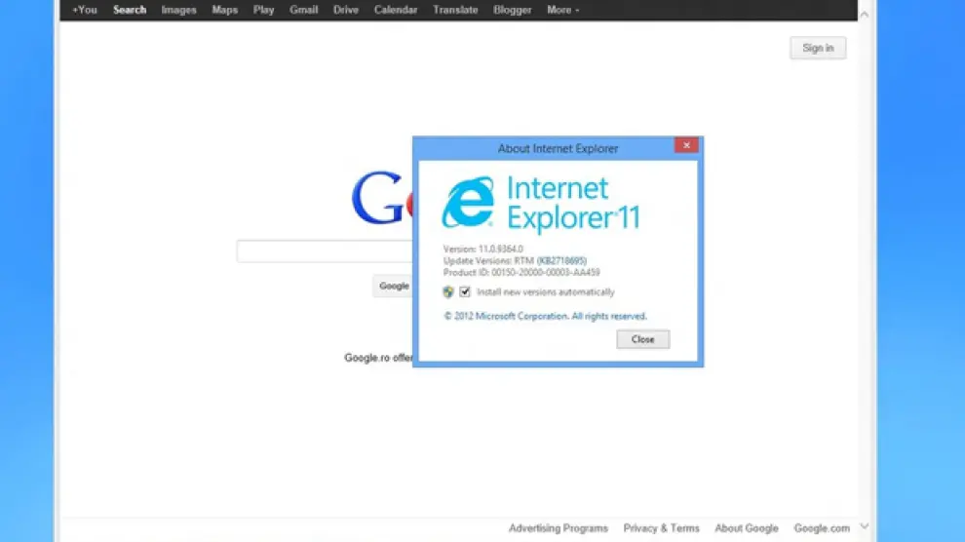Open Images in the Google top bar
This screenshot has height=542, width=965.
tap(178, 10)
